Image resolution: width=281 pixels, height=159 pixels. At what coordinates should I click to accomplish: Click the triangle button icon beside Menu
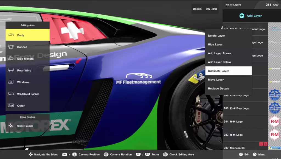point(255,154)
